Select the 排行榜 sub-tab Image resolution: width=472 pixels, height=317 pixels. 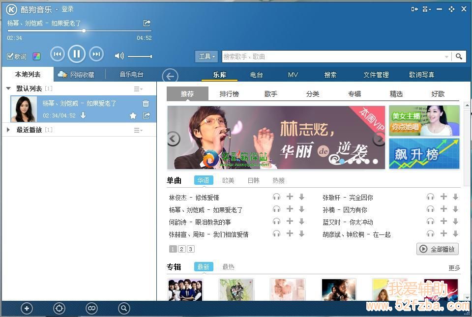(x=229, y=94)
